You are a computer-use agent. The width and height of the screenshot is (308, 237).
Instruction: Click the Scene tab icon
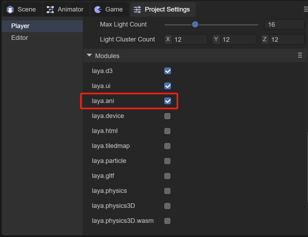pos(10,10)
